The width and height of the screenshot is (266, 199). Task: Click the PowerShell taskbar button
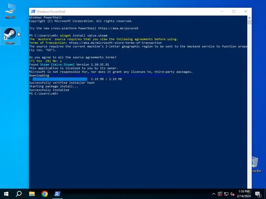click(57, 194)
